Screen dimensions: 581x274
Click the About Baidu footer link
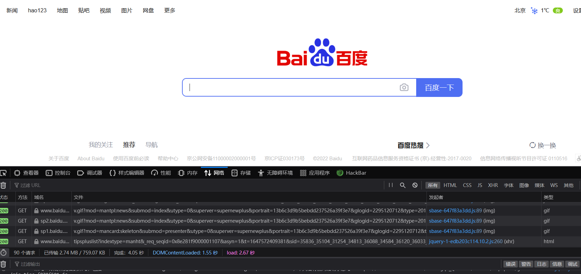(x=91, y=159)
